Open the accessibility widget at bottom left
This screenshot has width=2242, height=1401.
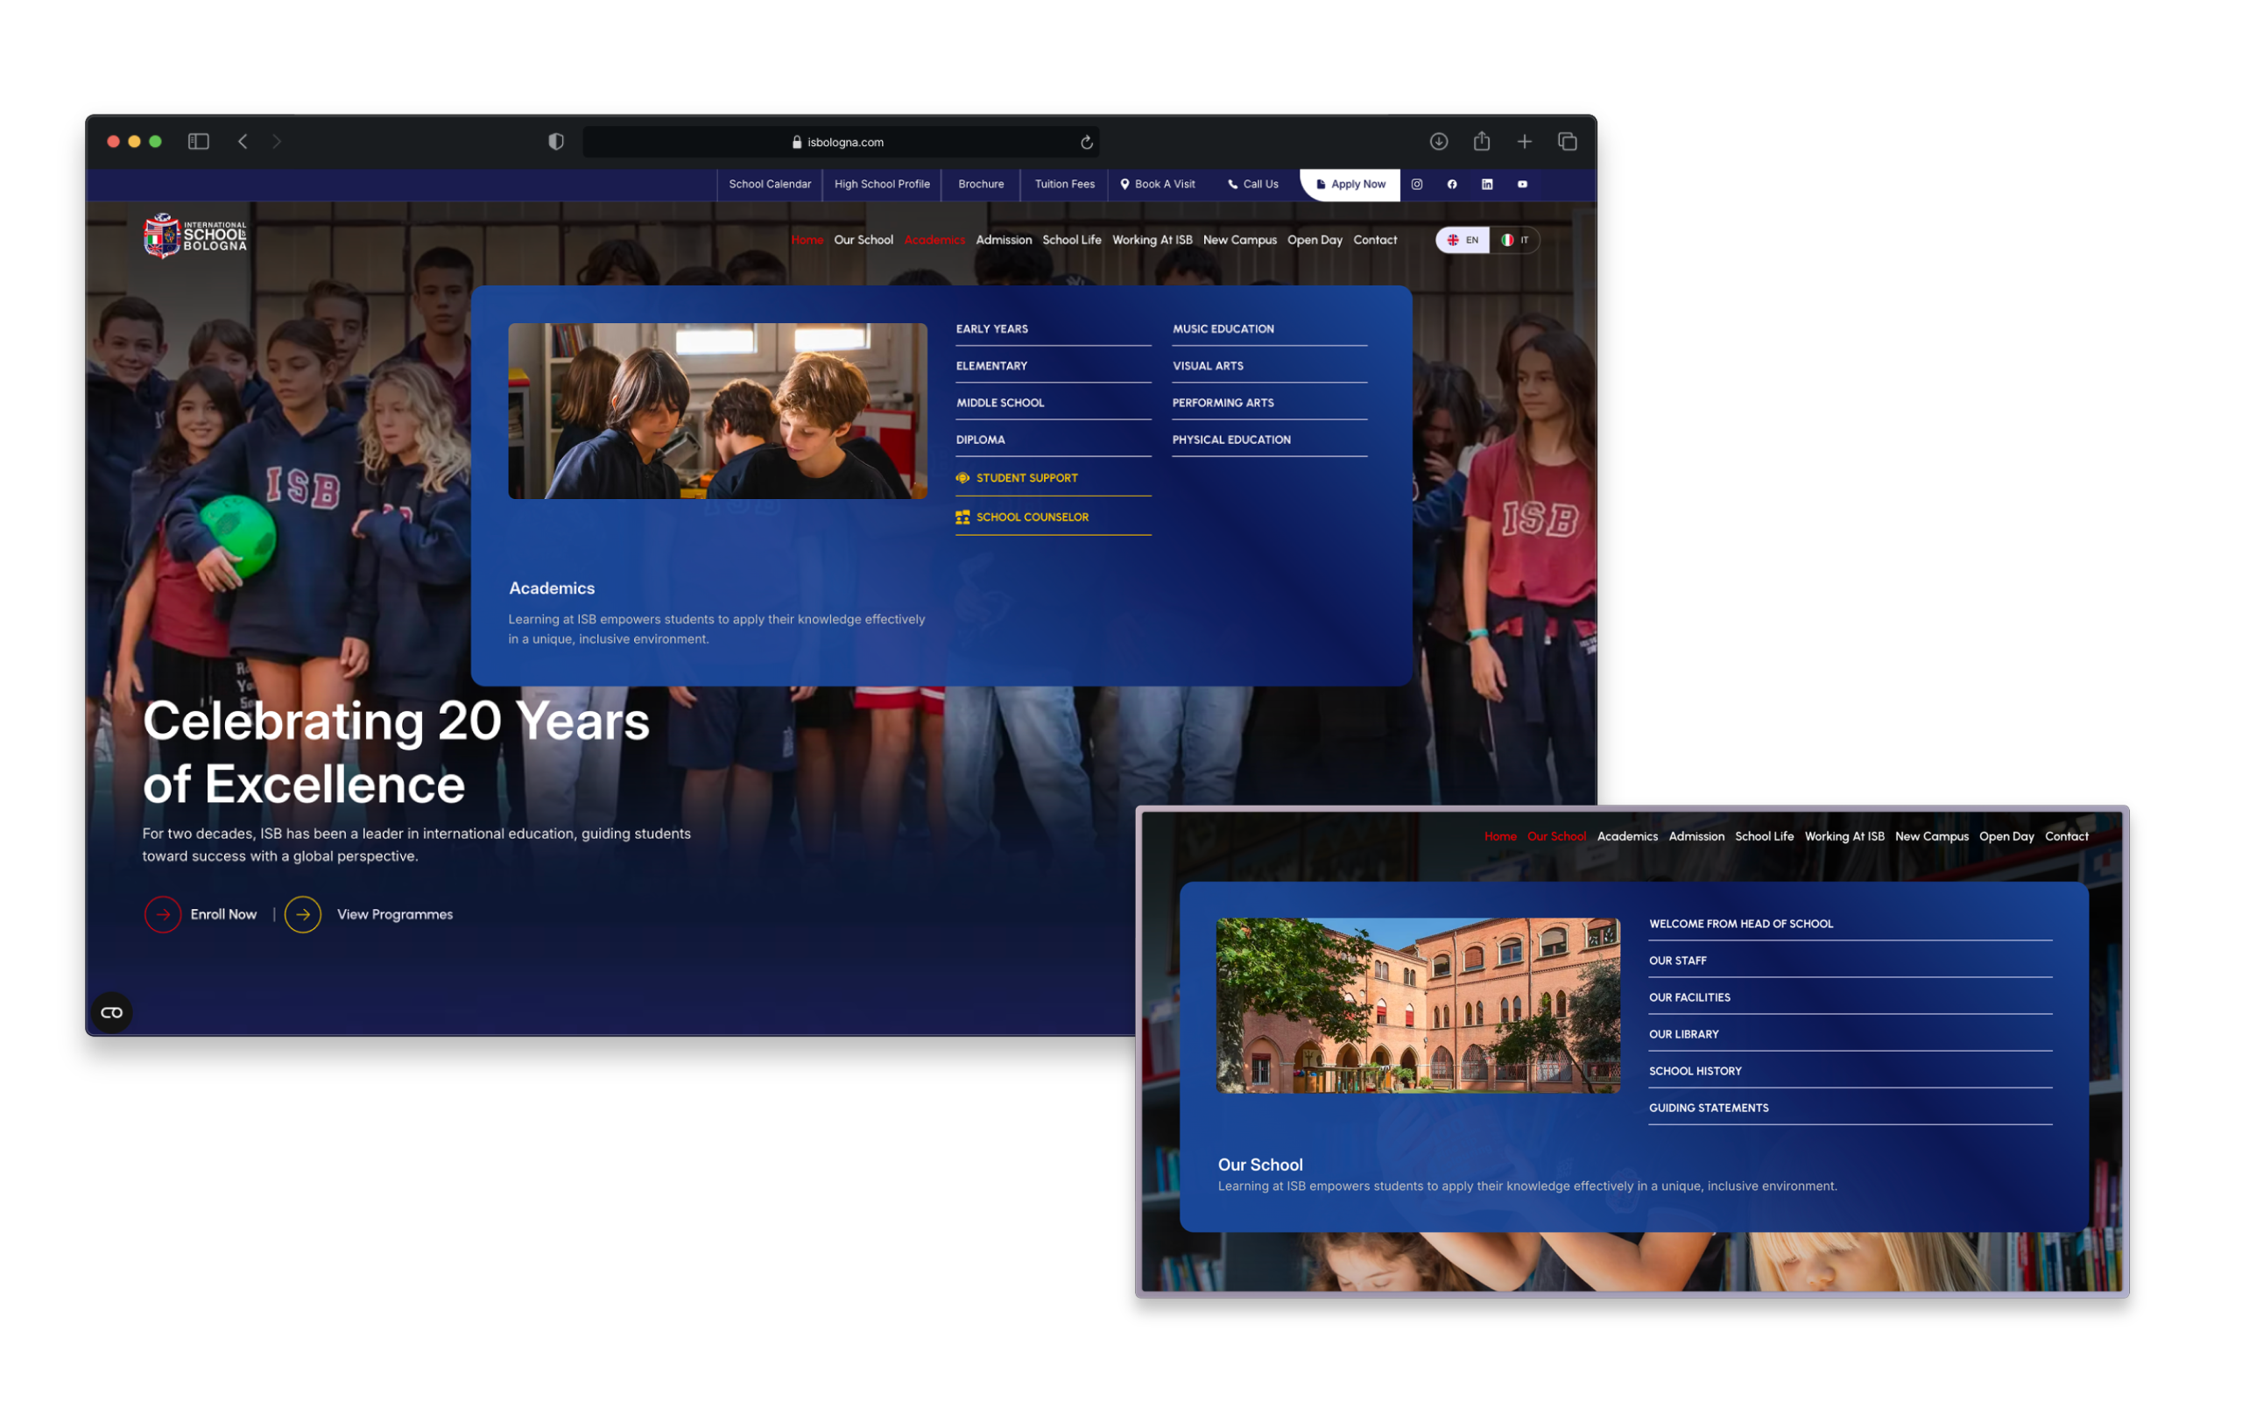coord(112,1013)
